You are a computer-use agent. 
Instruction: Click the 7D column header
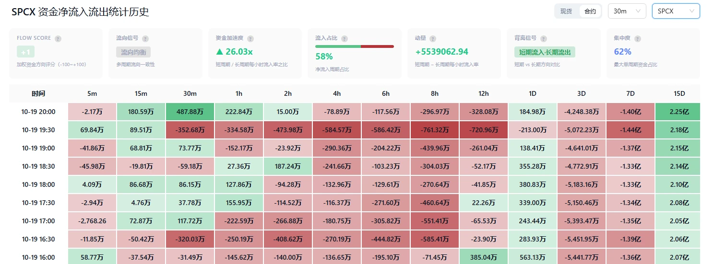(631, 93)
